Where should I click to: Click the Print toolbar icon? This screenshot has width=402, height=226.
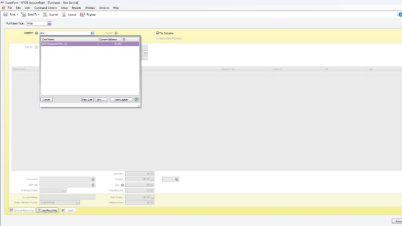click(6, 14)
